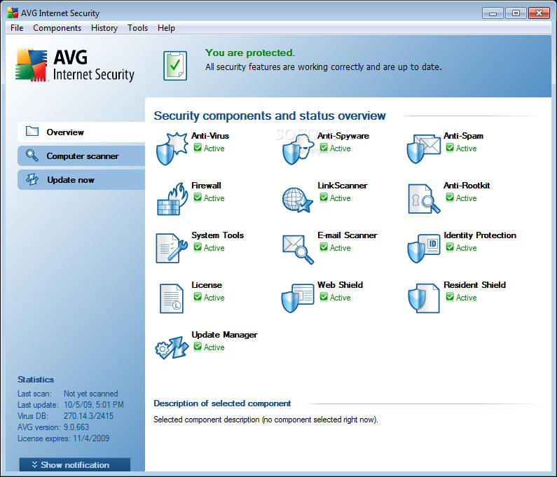Click the Active text under Identity Protection
557x477 pixels.
466,247
